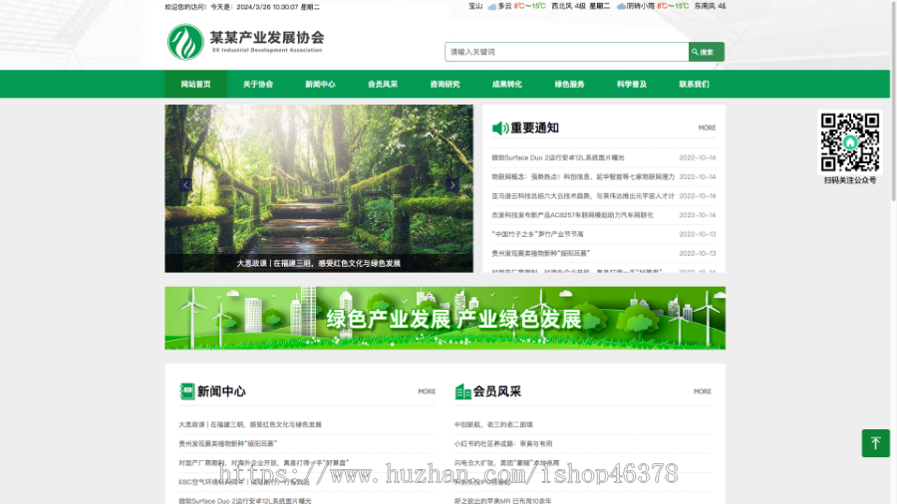Select the 绿色服务 navigation item

(x=569, y=84)
